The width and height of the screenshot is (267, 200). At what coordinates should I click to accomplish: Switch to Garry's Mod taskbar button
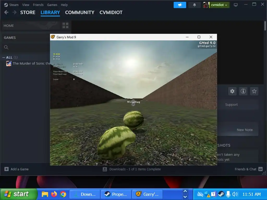148,194
